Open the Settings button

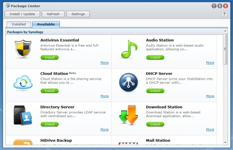click(x=78, y=14)
